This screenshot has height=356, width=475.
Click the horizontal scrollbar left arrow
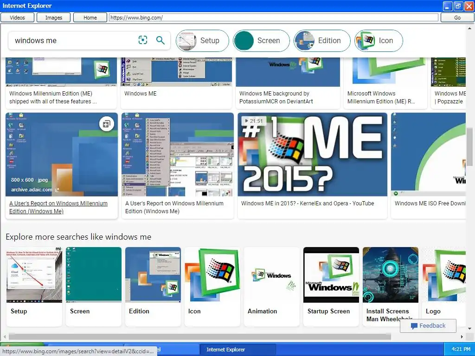point(5,337)
